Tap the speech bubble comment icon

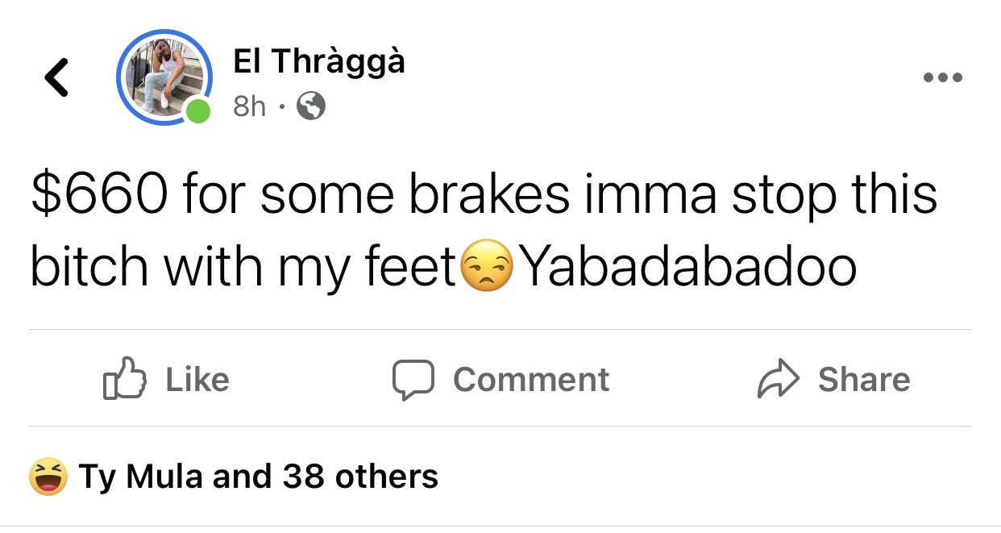(x=413, y=380)
